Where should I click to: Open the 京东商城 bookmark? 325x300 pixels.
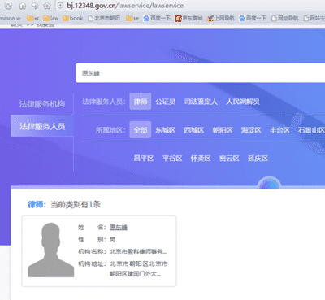(x=188, y=18)
